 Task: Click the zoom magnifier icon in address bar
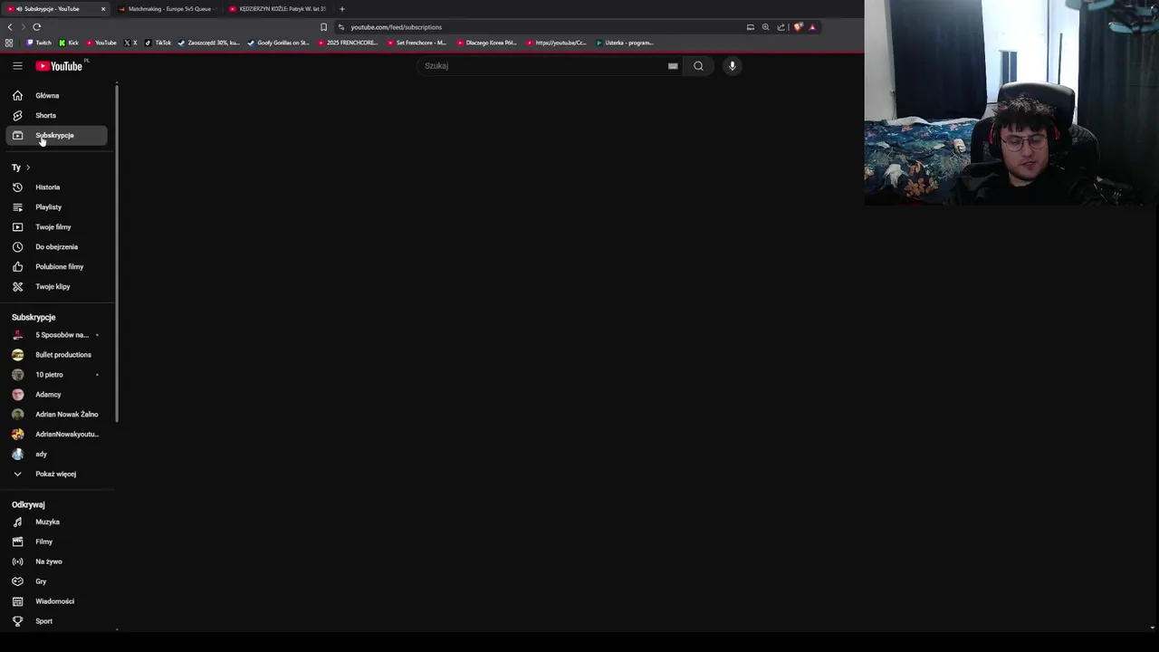coord(766,27)
